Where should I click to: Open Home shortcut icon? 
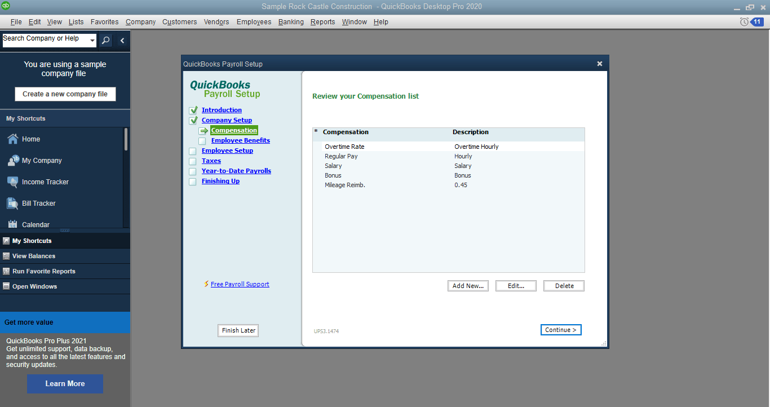12,139
